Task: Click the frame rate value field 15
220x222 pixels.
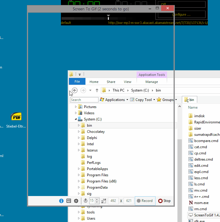Action: pos(92,201)
